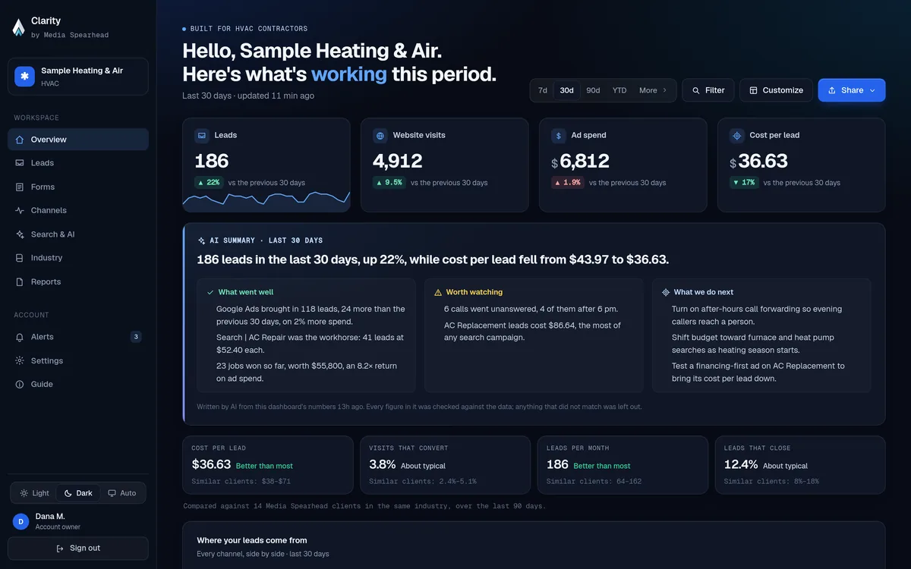Click the Leads card inbox icon
Screen dimensions: 911x569
(x=202, y=136)
